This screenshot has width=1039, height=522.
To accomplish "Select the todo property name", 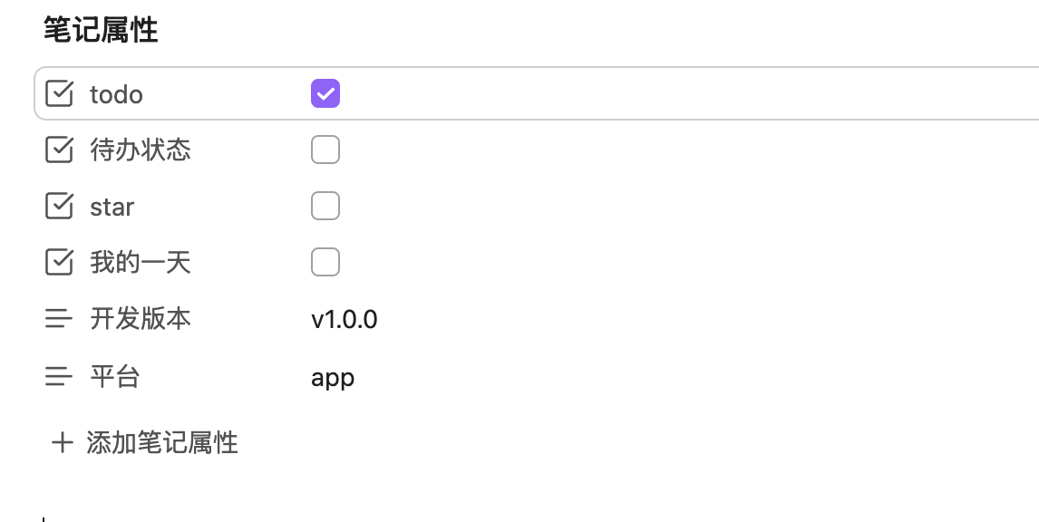I will point(116,94).
